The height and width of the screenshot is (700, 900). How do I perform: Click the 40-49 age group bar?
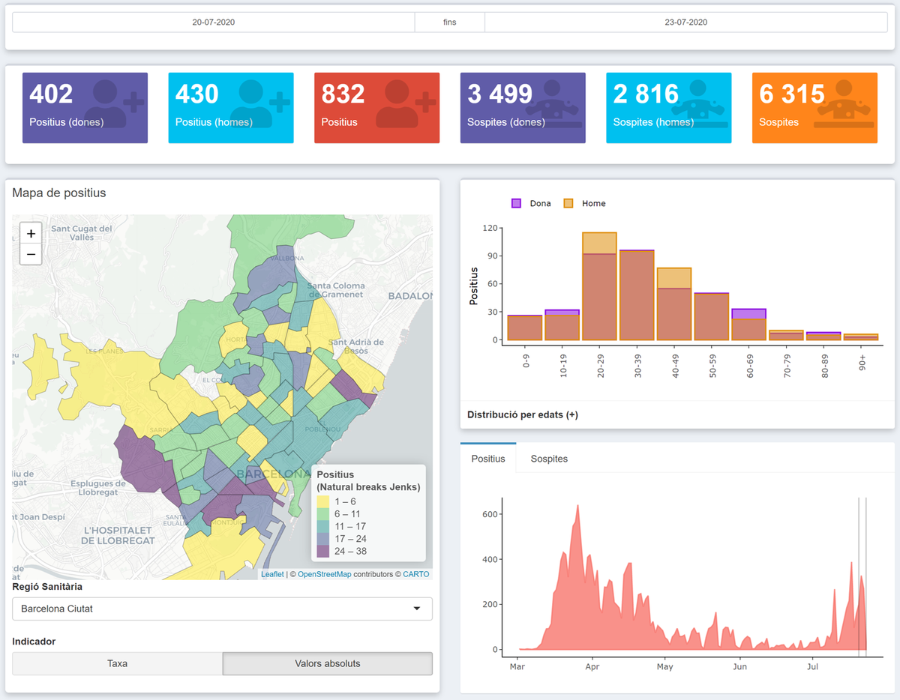(674, 304)
